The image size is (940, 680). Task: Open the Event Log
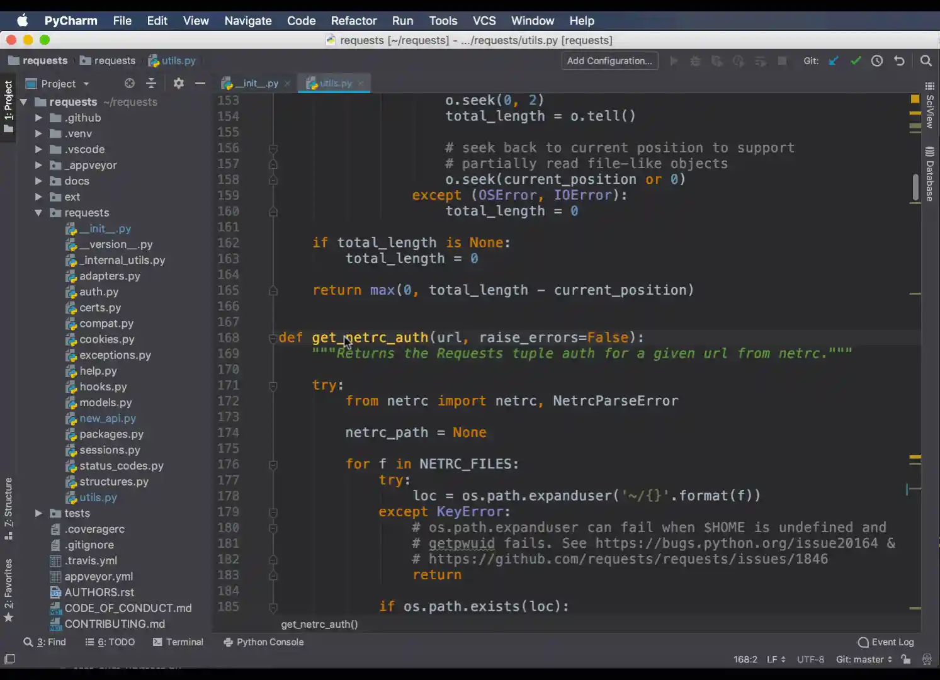pos(891,642)
